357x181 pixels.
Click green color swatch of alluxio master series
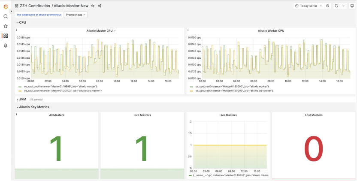(x=20, y=87)
